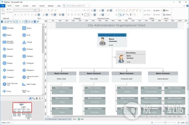Toggle the icon grid view for shapes
189x125 pixels.
[17, 22]
